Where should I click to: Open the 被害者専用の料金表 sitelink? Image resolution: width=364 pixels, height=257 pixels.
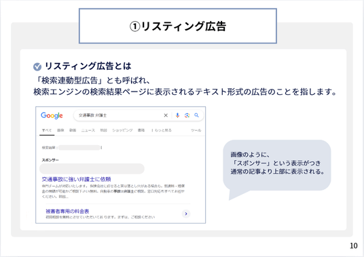[67, 211]
